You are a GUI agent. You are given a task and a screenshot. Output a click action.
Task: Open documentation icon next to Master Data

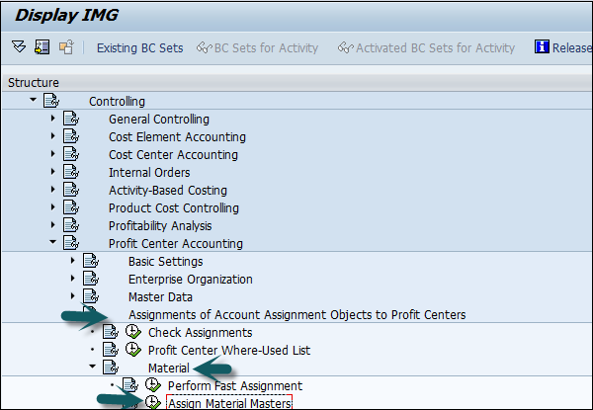(91, 296)
